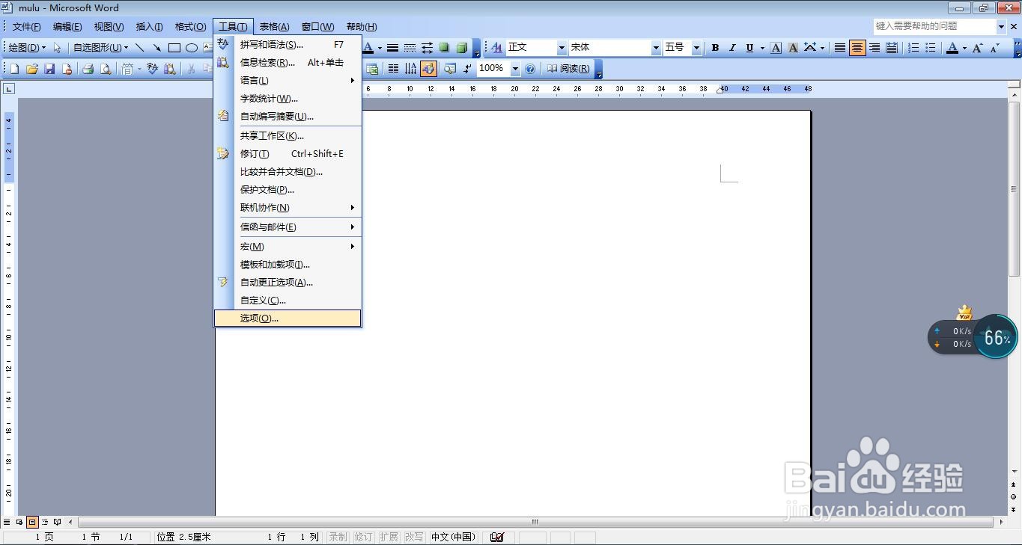Open Shadow Style on drawing toolbar
1022x545 pixels.
(444, 47)
